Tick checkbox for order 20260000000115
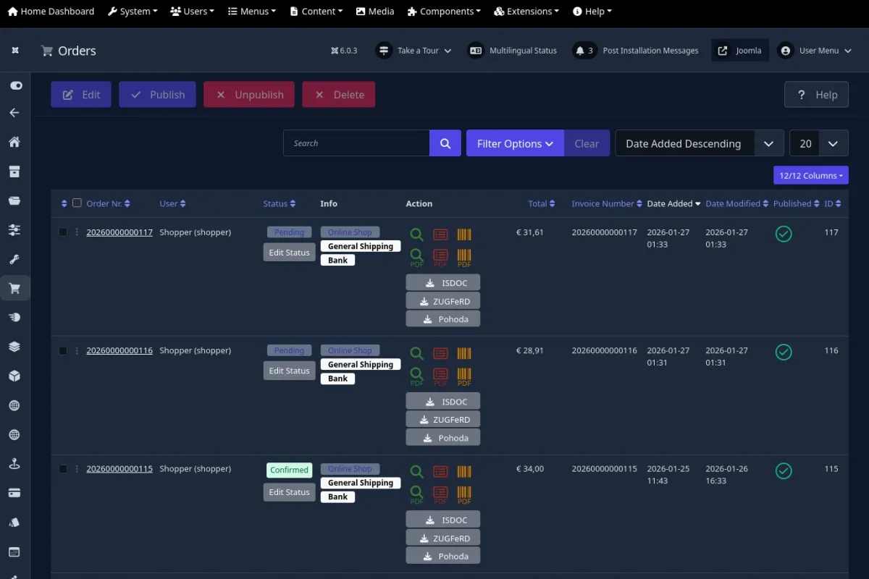 click(63, 469)
